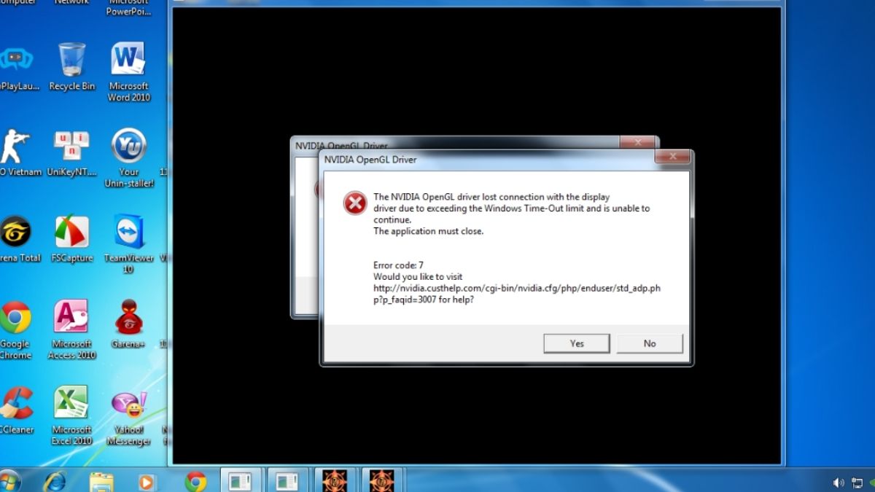Open the Windows Start button
875x492 pixels.
(9, 480)
